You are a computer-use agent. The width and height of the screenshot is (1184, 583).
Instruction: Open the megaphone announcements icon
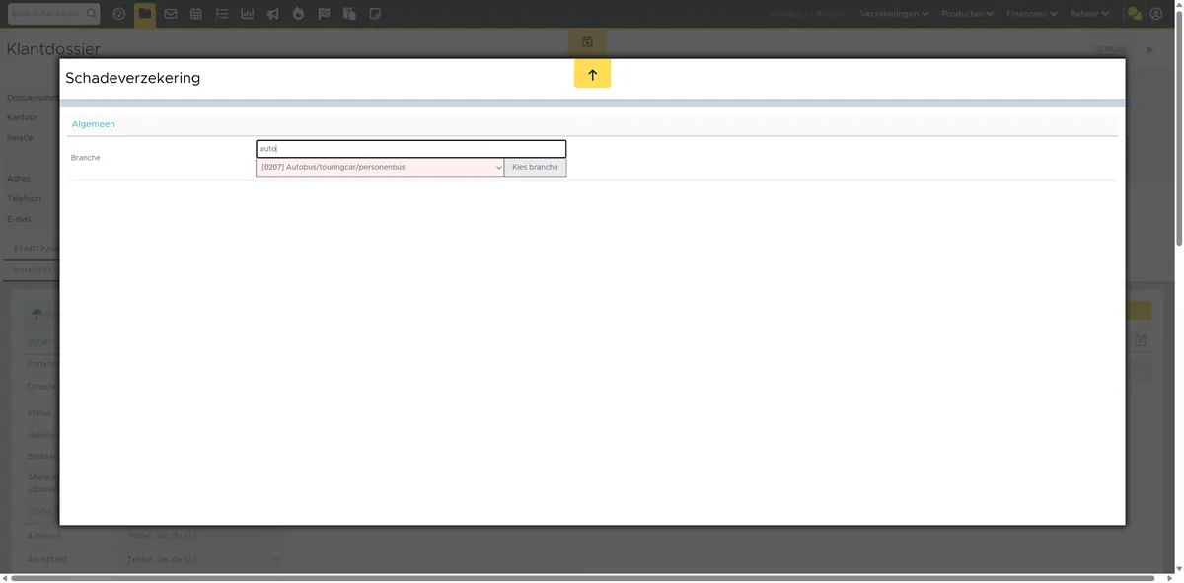(272, 14)
